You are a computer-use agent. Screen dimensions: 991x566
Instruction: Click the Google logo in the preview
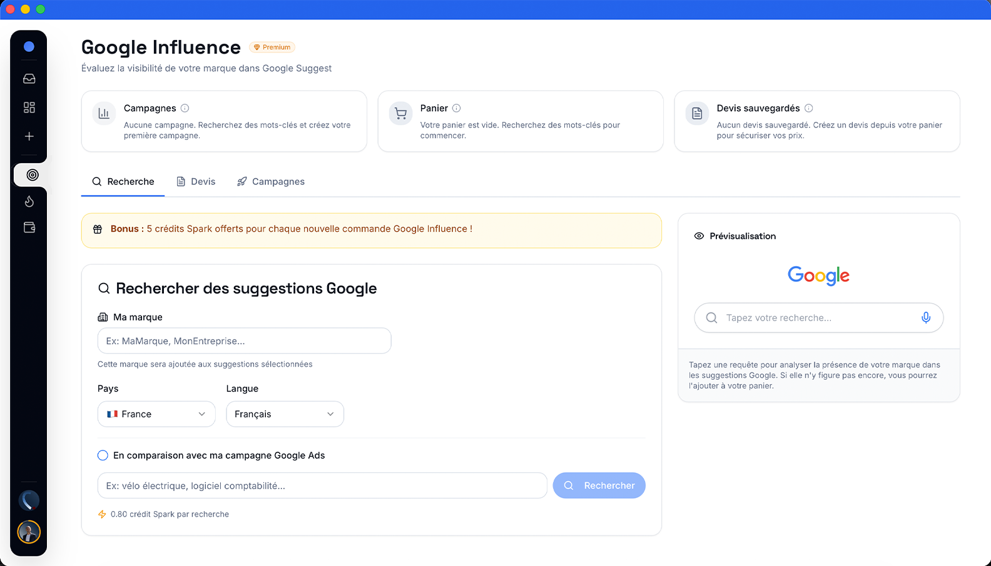coord(818,276)
